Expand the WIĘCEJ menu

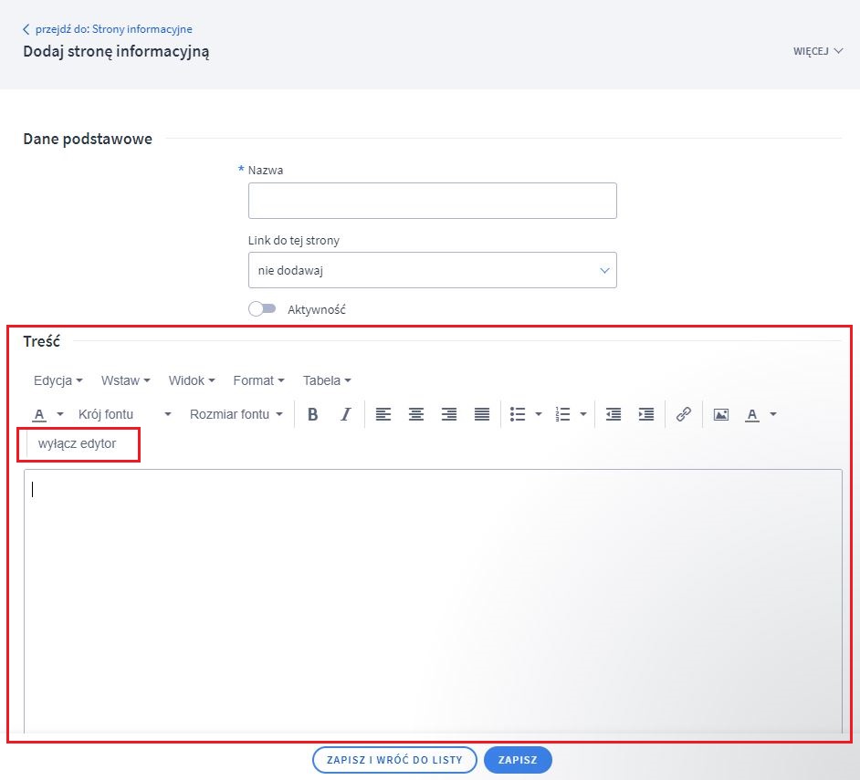point(818,51)
